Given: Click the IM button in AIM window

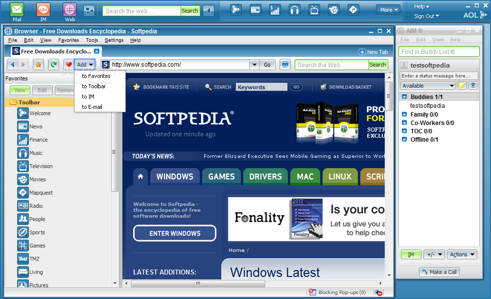Looking at the screenshot, I should point(411,254).
